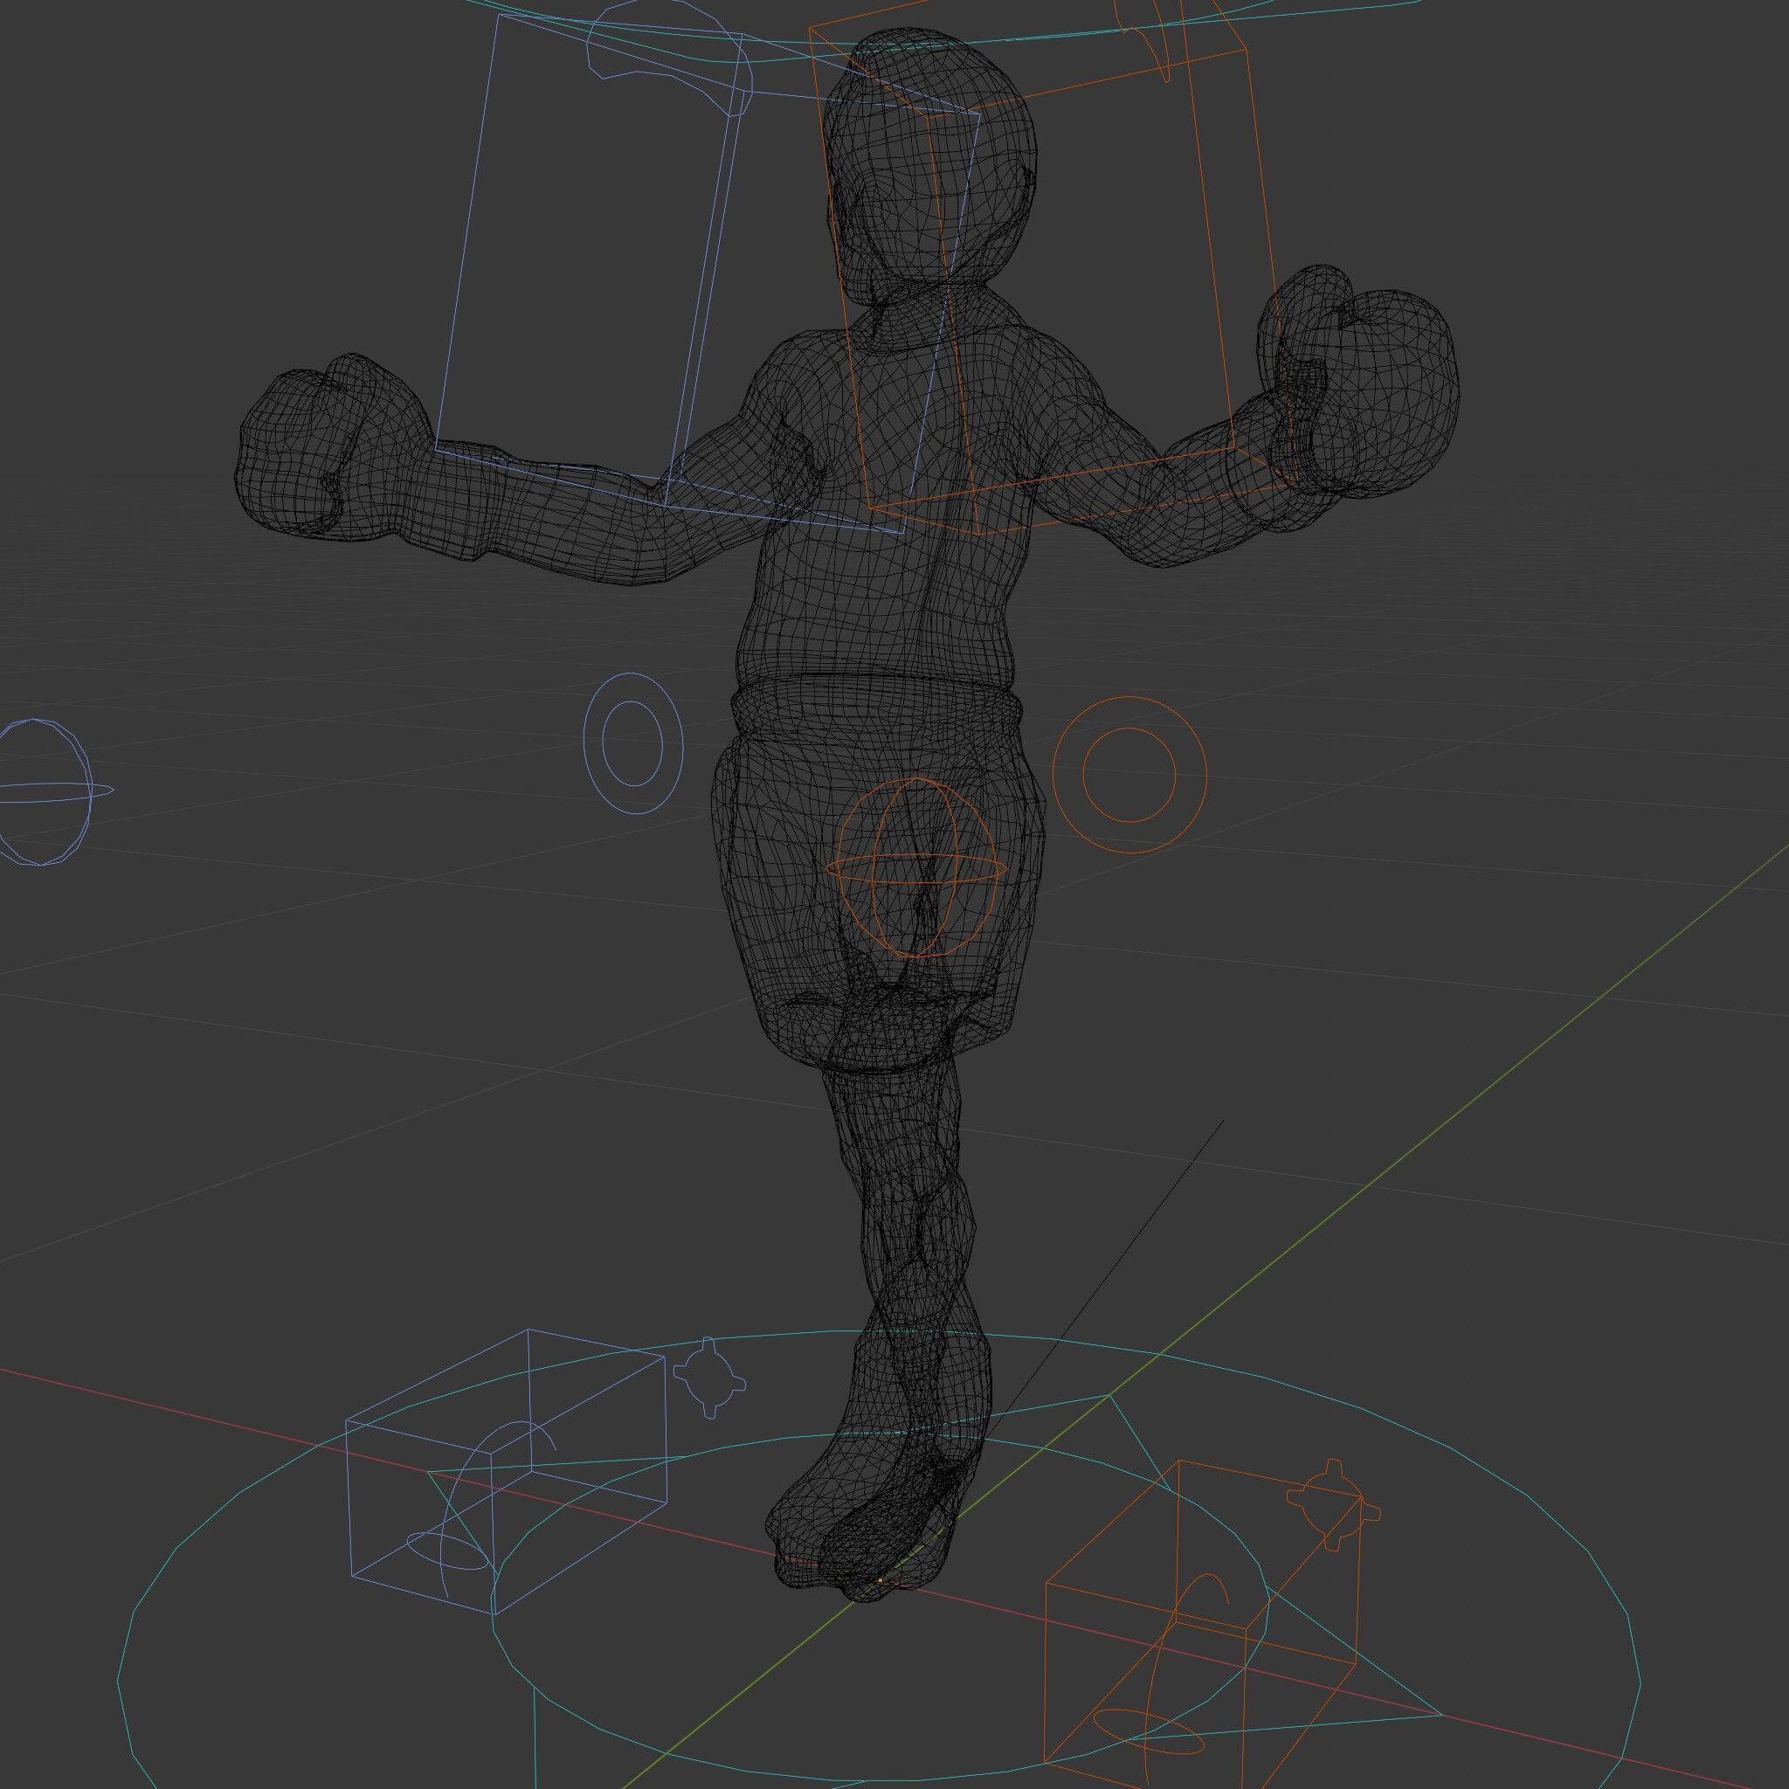The width and height of the screenshot is (1789, 1789).
Task: Click the orange cross-shaped widget by the foot box
Action: (1333, 1507)
